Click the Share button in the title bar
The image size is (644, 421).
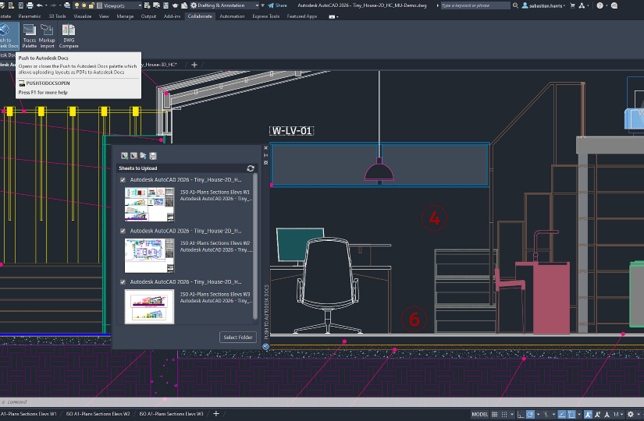coord(277,5)
